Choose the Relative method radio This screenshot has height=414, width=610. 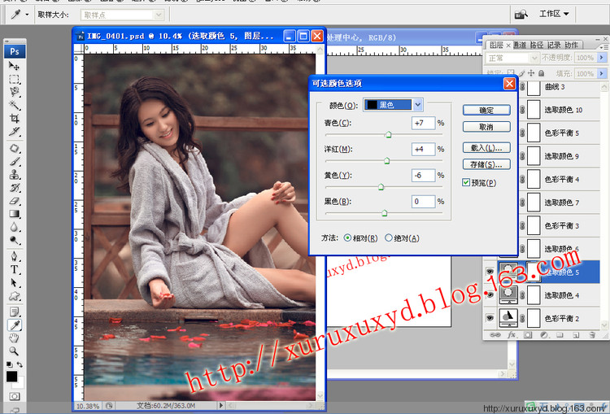point(347,238)
